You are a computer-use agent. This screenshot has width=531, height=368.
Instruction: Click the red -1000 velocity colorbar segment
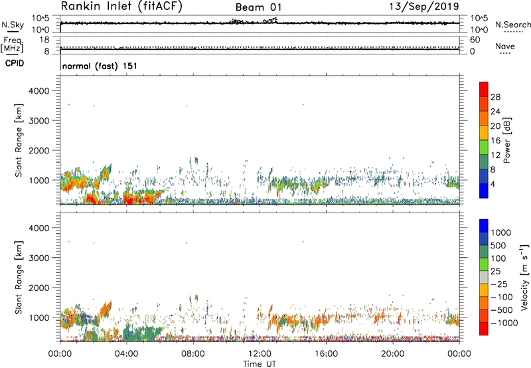pos(484,329)
